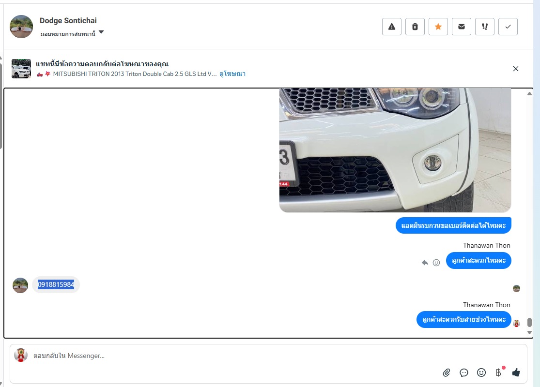This screenshot has height=387, width=540.
Task: Select the ลูกค้าสะดวกรับสายช่วงไหนคะ message bubble
Action: pyautogui.click(x=463, y=320)
